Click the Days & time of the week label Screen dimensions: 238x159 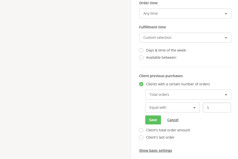pyautogui.click(x=166, y=50)
